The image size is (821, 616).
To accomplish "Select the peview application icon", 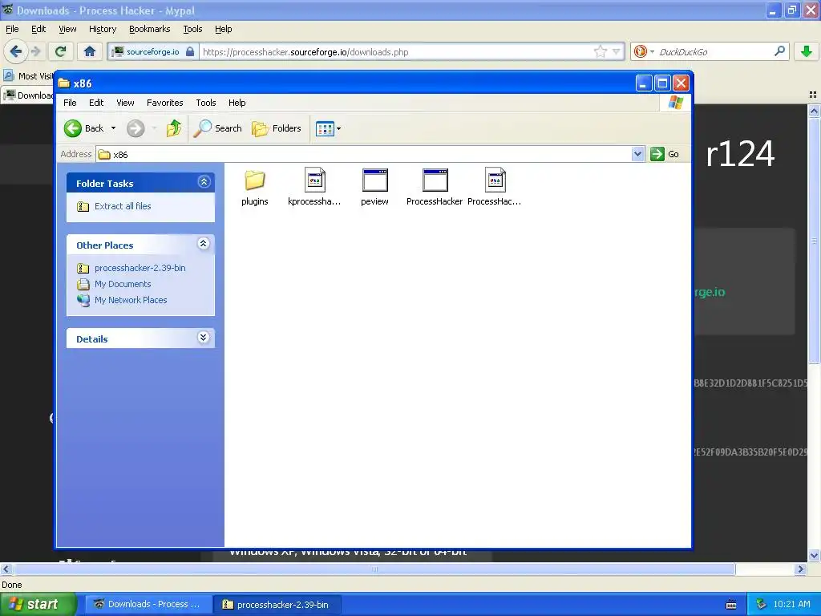I will click(x=375, y=180).
